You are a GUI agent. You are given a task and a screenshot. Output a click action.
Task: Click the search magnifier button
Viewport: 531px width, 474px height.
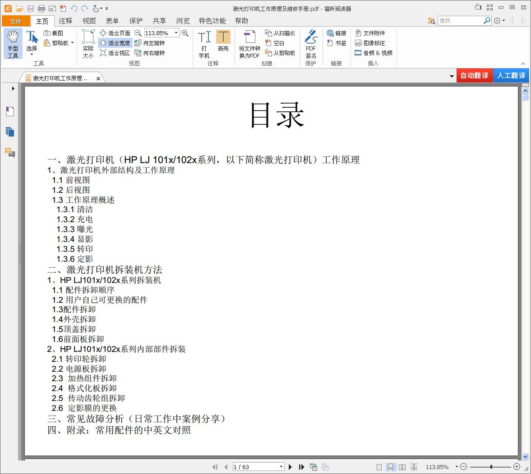(487, 21)
